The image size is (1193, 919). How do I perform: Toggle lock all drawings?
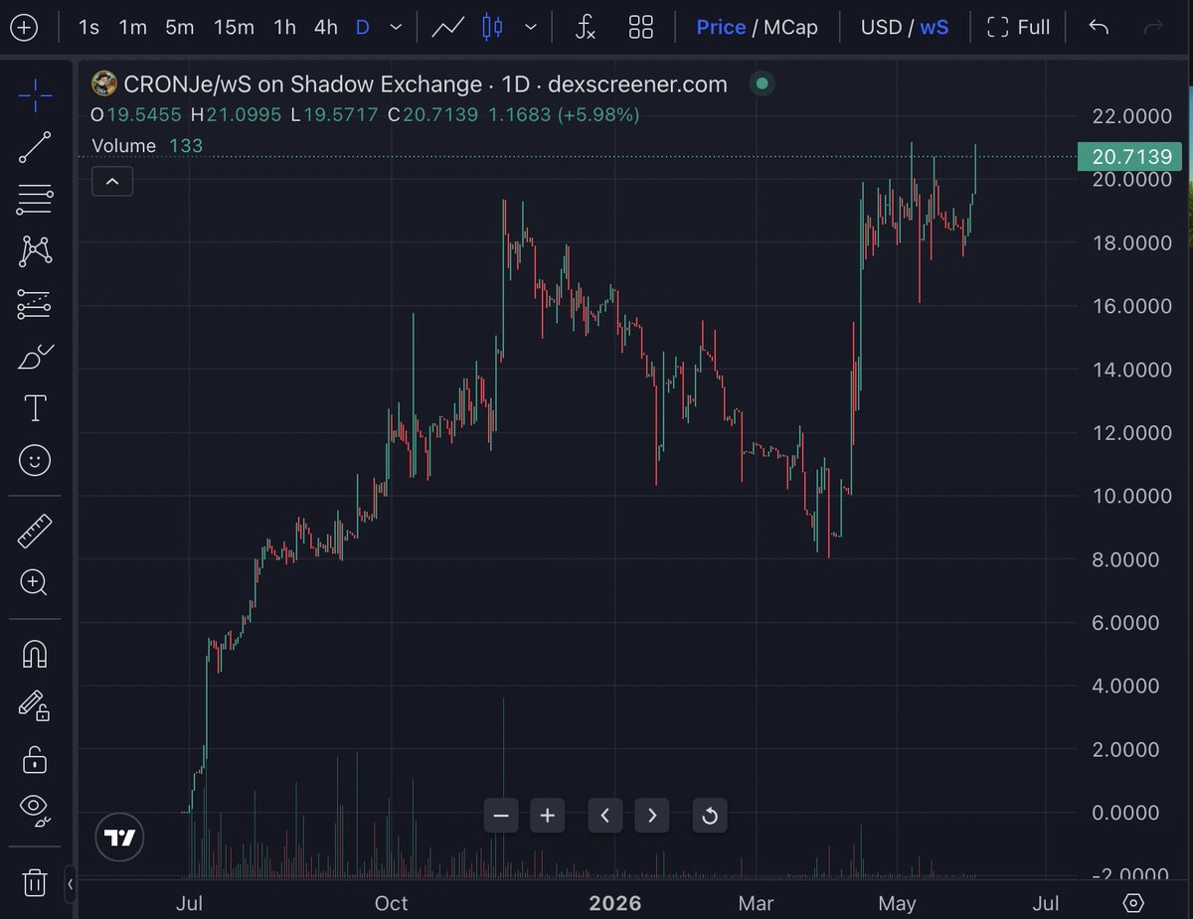click(35, 760)
